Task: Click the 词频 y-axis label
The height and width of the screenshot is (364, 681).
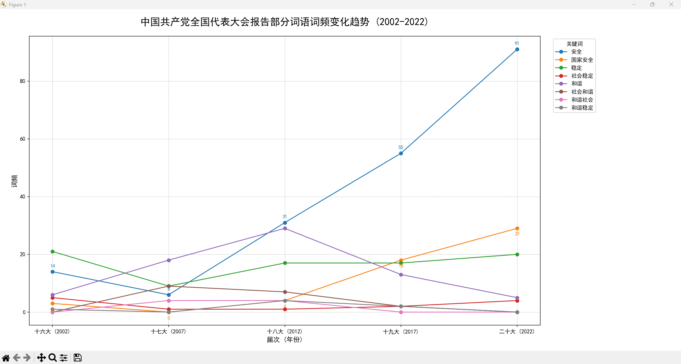Action: pyautogui.click(x=14, y=181)
